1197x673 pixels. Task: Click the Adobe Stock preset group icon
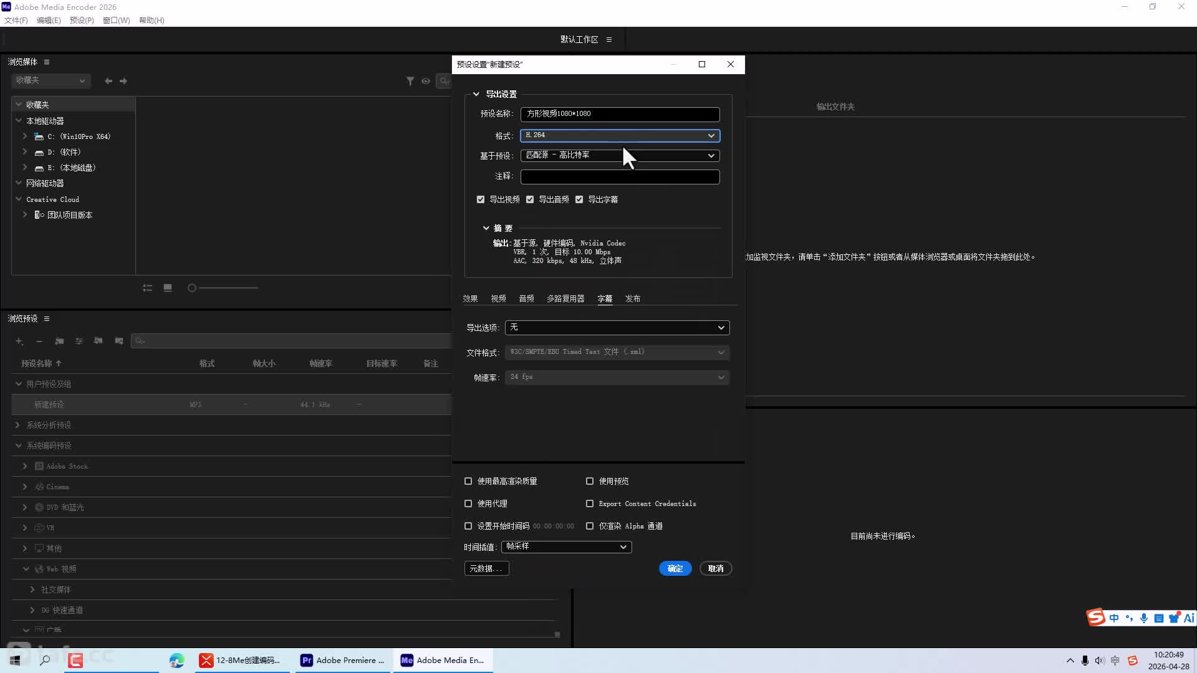39,466
